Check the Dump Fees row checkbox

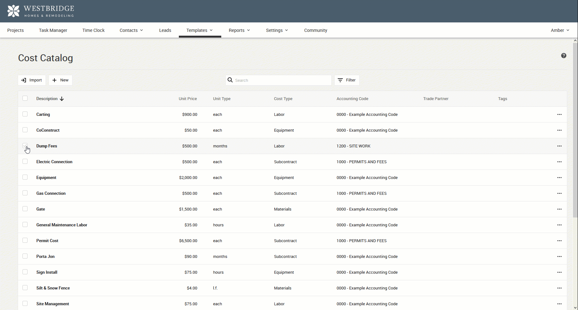pos(25,146)
